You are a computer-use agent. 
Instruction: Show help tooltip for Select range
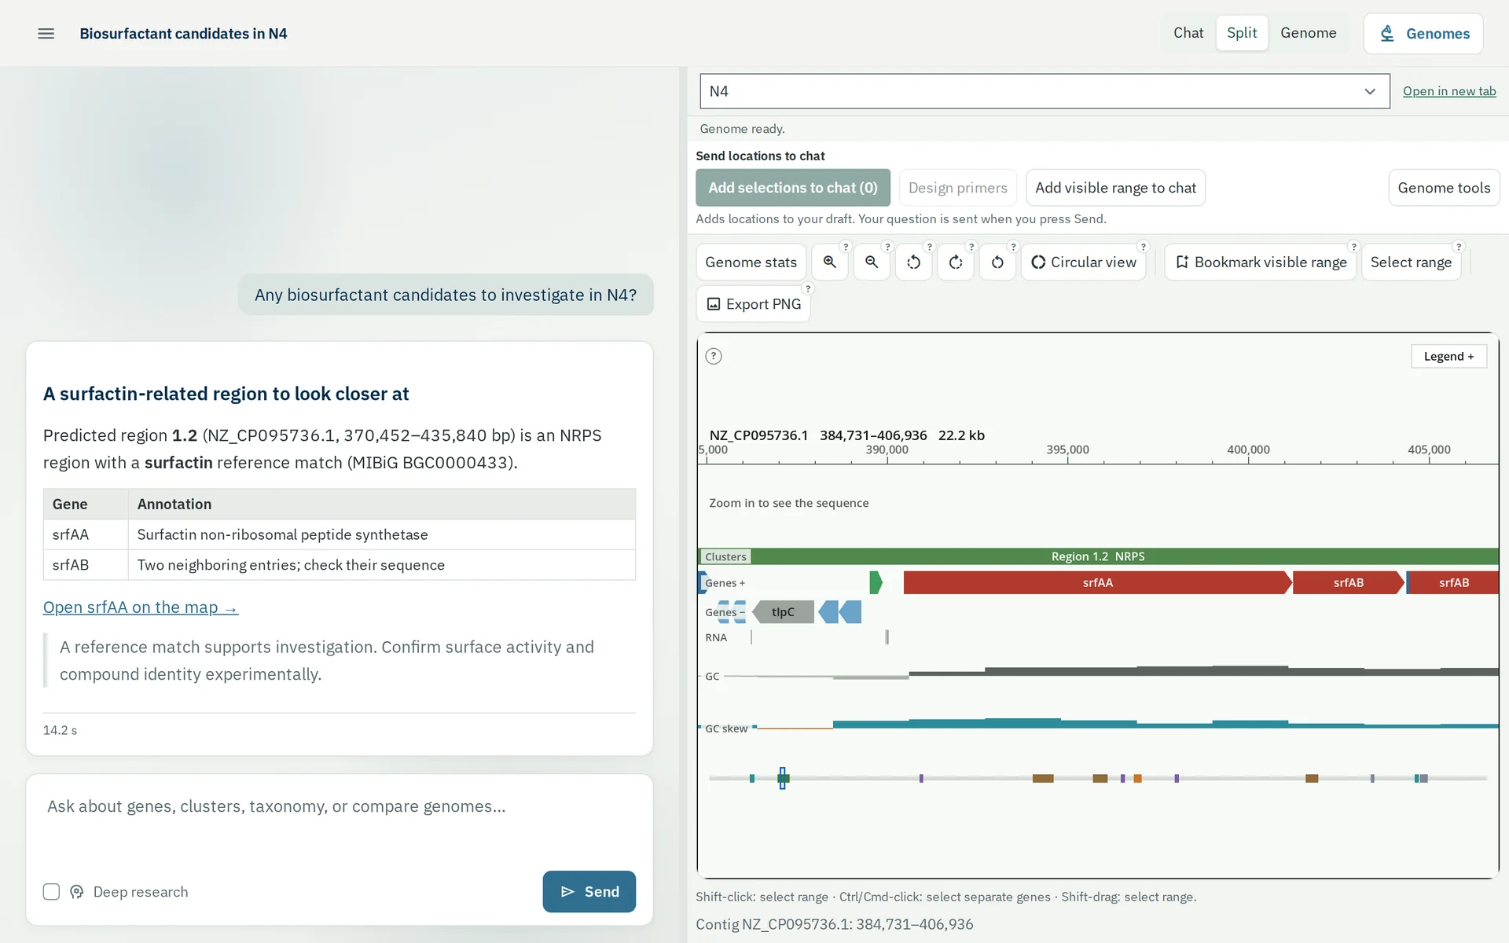[1459, 247]
